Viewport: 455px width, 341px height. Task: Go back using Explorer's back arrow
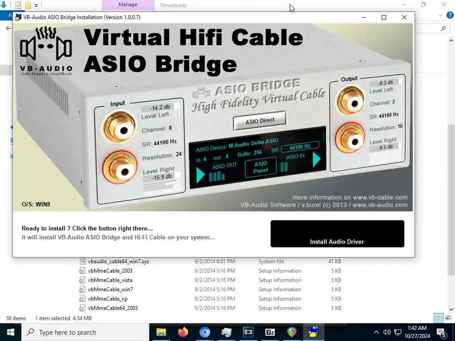click(x=8, y=28)
